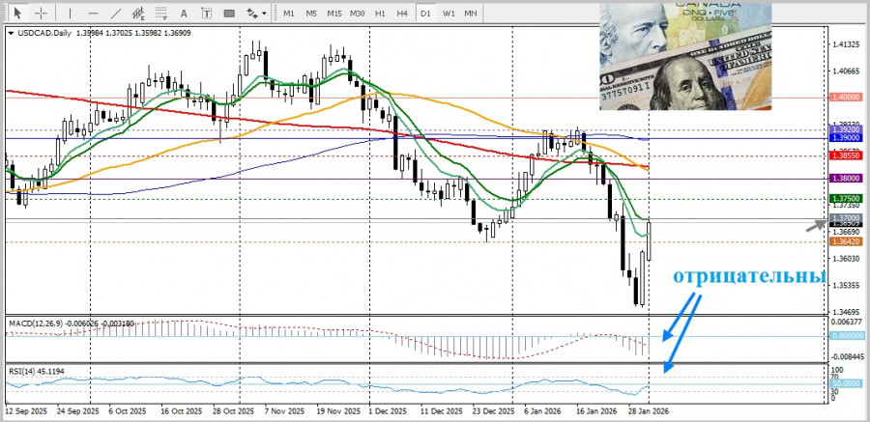Select the trendline drawing tool

tap(116, 14)
